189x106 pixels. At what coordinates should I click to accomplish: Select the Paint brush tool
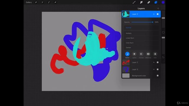134,2
